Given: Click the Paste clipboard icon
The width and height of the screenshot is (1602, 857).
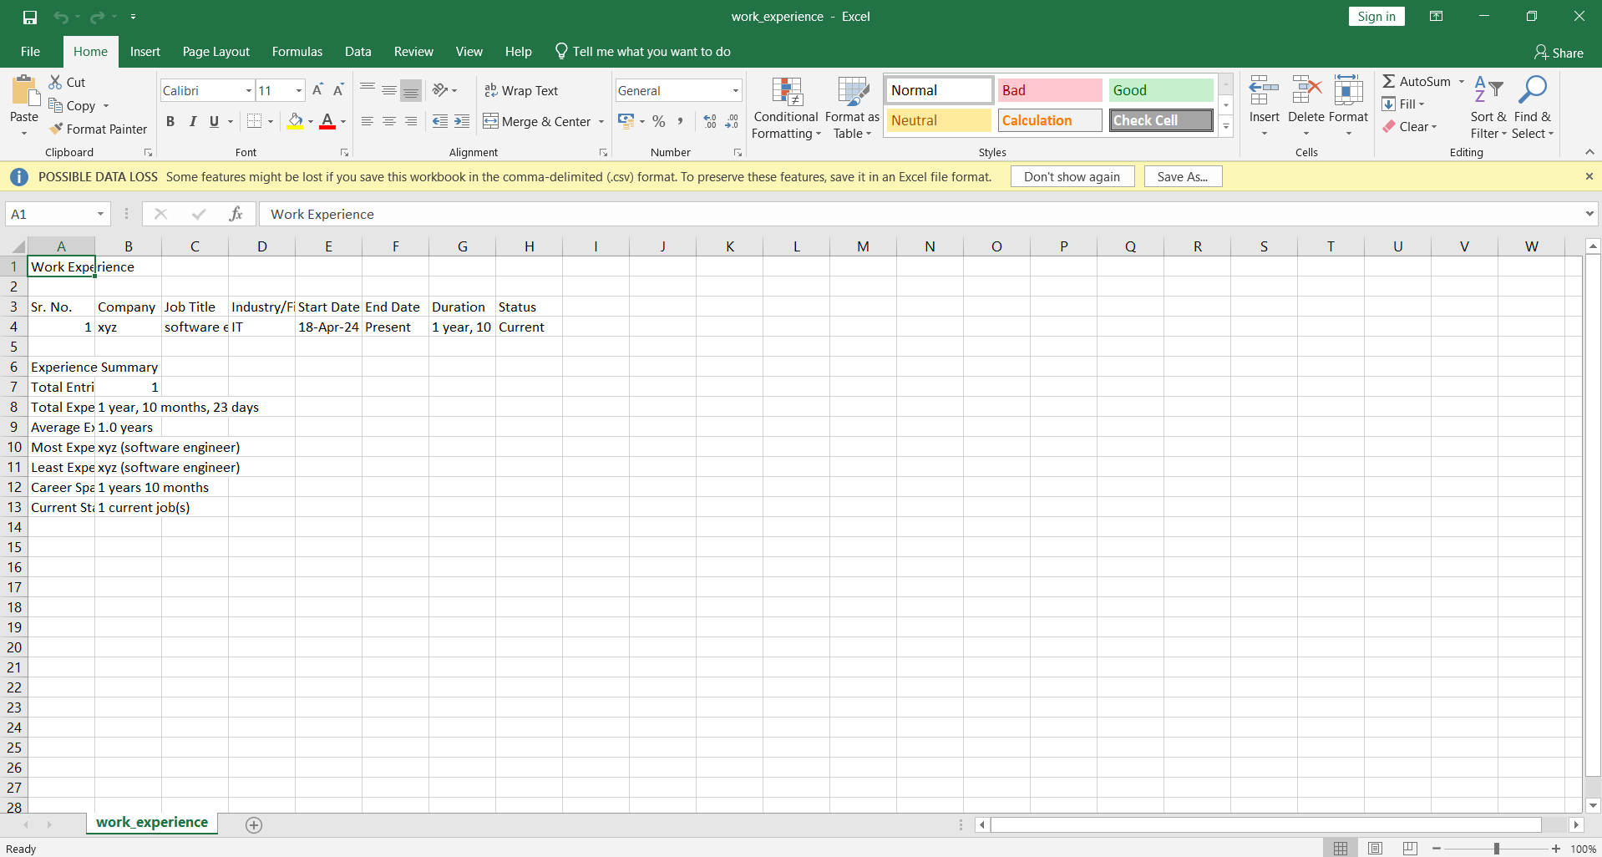Looking at the screenshot, I should click(24, 92).
